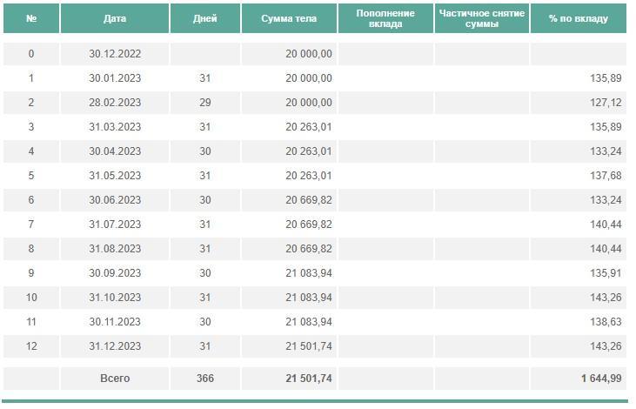Select total days value 366
This screenshot has height=409, width=636.
(205, 379)
